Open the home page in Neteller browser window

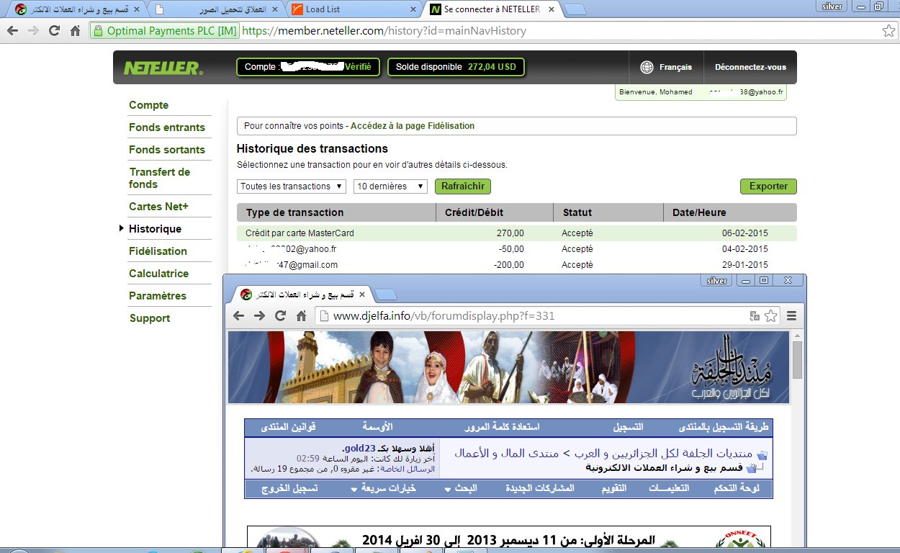coord(75,31)
